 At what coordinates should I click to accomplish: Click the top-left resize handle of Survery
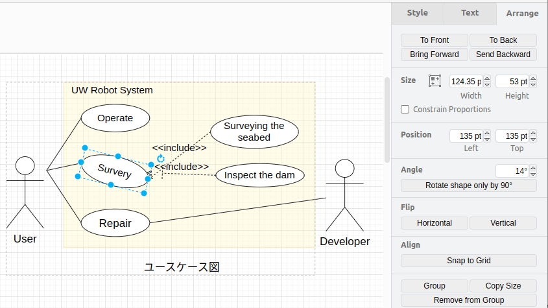pyautogui.click(x=84, y=148)
